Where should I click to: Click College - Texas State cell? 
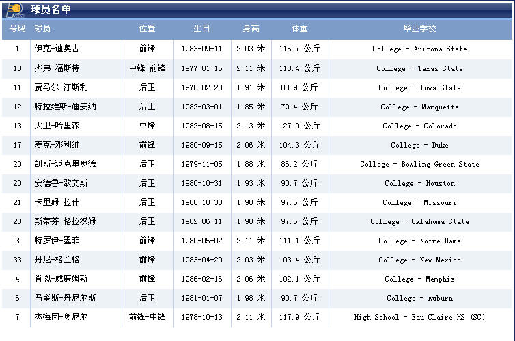[420, 68]
